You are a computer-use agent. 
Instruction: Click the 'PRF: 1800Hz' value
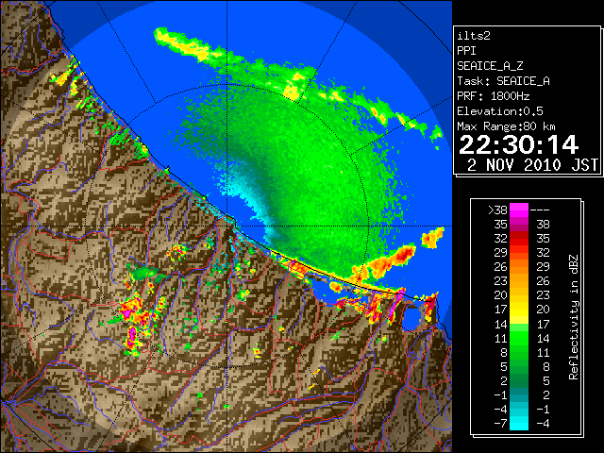click(494, 96)
